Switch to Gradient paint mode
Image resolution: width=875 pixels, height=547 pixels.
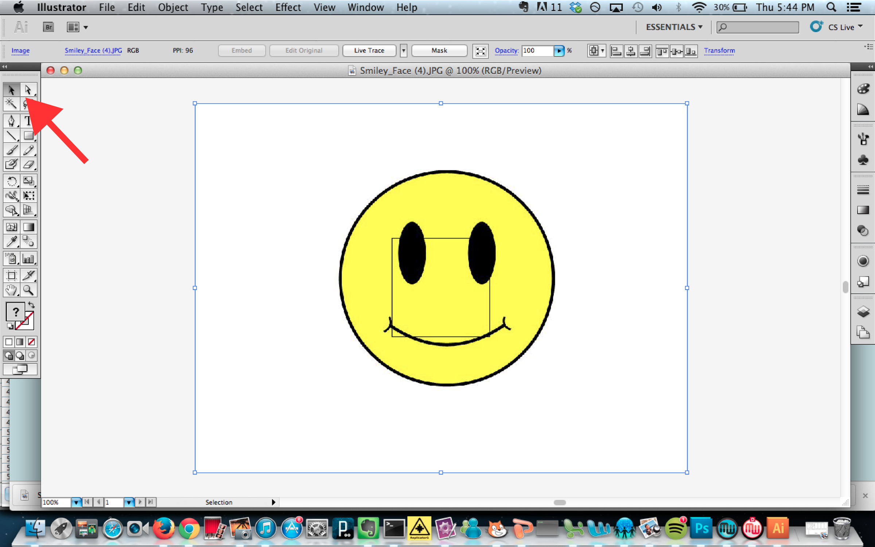pyautogui.click(x=20, y=342)
